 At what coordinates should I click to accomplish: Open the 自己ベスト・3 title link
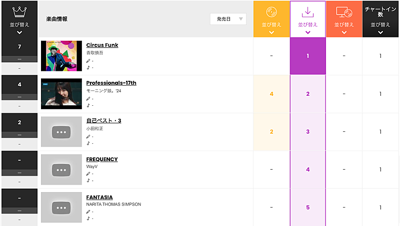tap(103, 121)
